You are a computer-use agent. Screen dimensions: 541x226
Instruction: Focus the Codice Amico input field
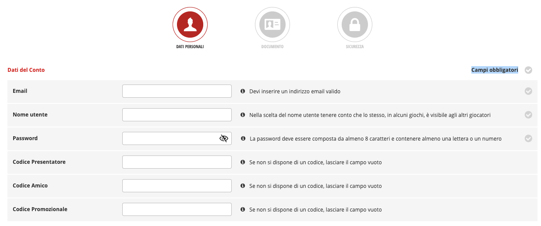(x=177, y=186)
